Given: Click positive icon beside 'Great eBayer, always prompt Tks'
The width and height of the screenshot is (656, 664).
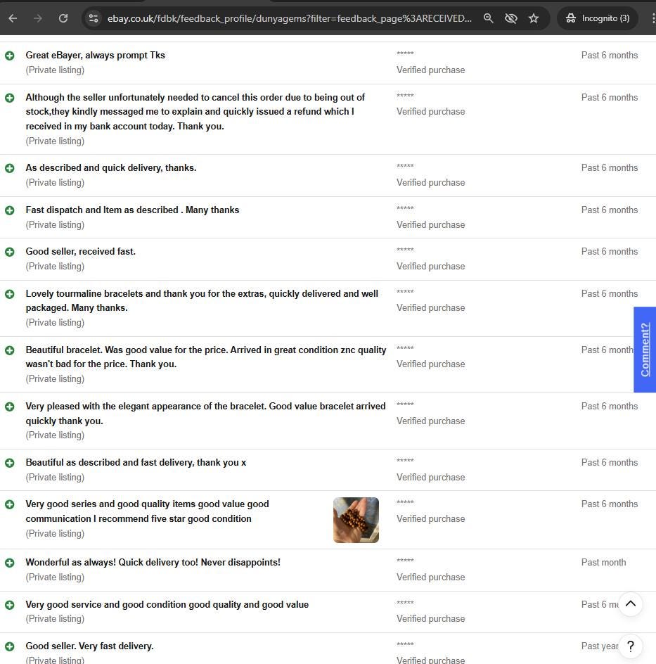Looking at the screenshot, I should point(10,56).
